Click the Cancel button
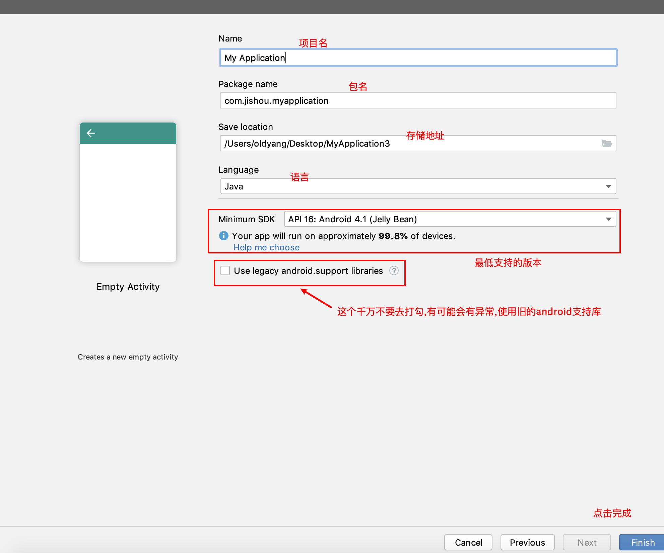This screenshot has width=664, height=553. (468, 542)
